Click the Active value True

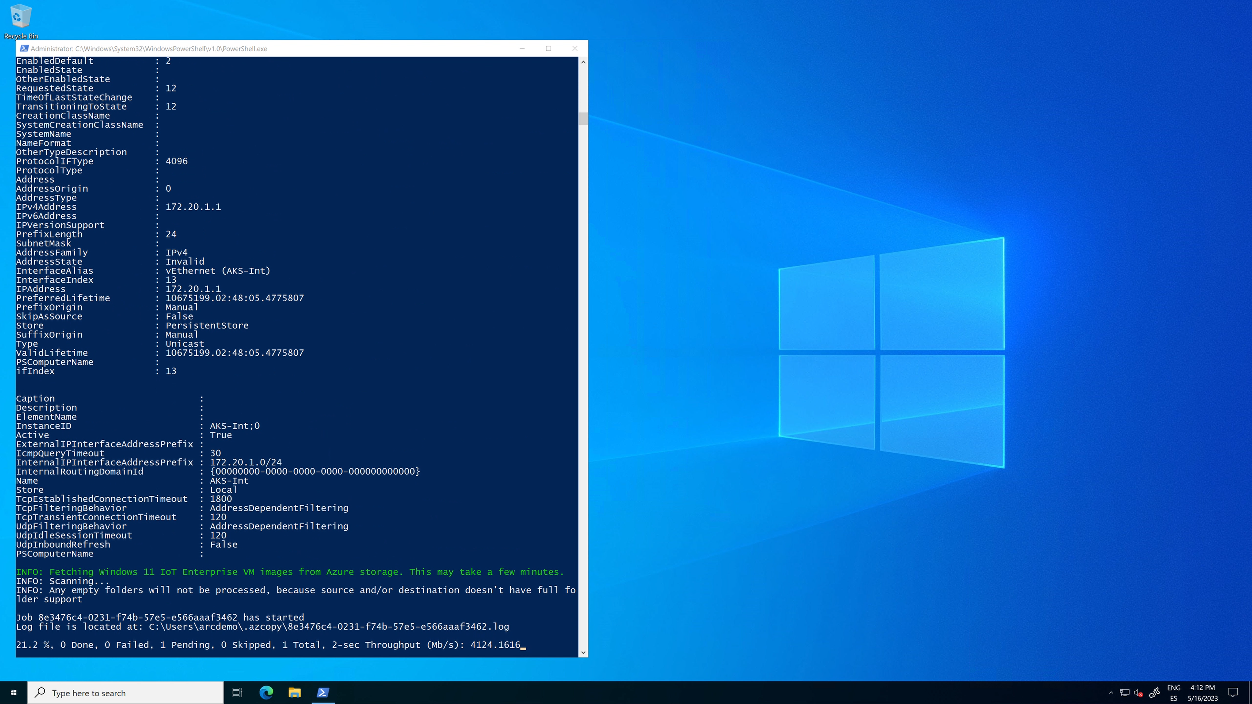[221, 435]
